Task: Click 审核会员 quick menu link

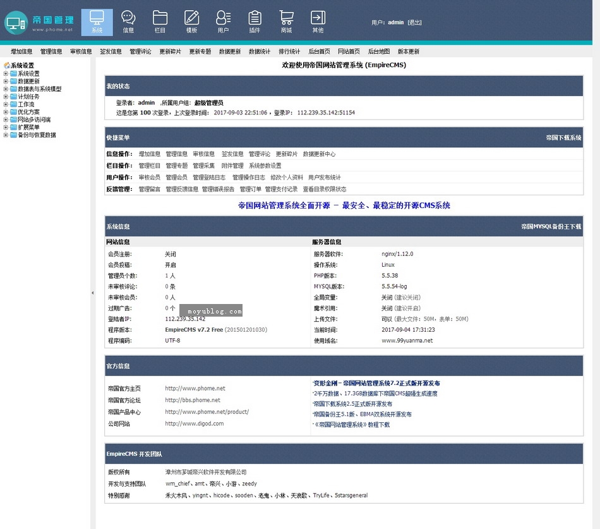Action: (x=150, y=178)
